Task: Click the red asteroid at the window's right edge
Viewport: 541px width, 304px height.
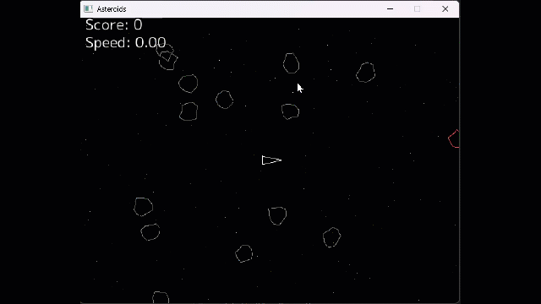Action: 454,138
